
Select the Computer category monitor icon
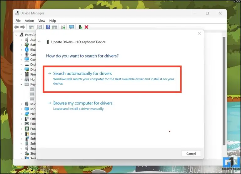click(27, 60)
